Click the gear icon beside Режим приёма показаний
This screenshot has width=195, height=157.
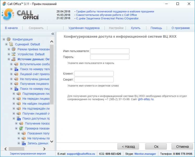(14, 49)
